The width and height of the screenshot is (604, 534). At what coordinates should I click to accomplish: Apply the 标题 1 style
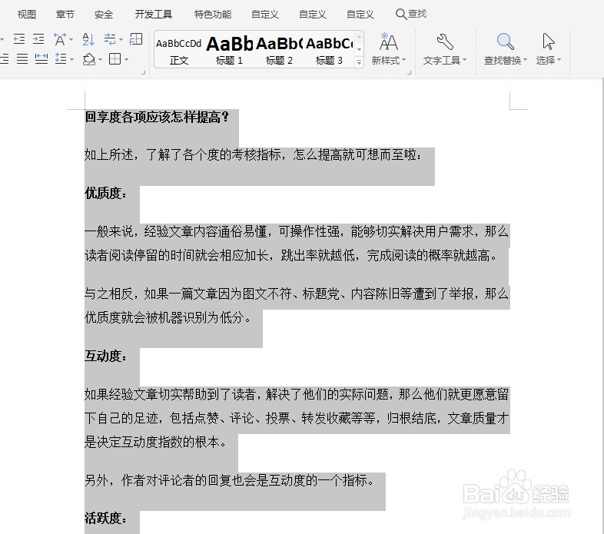[x=229, y=50]
